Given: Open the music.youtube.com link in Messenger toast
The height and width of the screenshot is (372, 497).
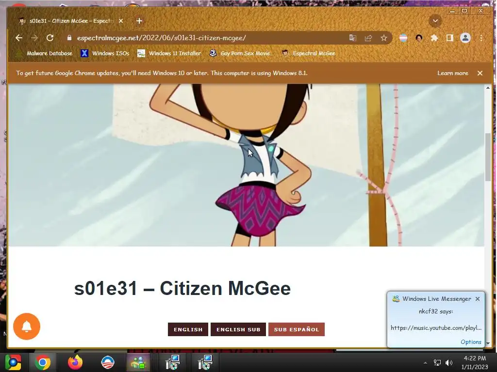Looking at the screenshot, I should [436, 328].
